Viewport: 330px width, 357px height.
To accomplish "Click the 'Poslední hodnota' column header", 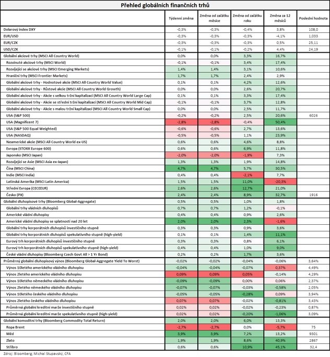I will (313, 18).
